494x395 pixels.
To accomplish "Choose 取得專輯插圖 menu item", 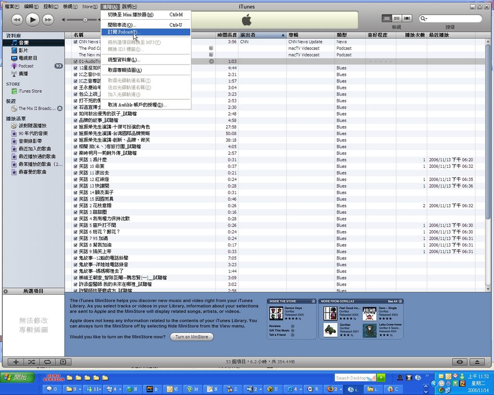I will (146, 70).
